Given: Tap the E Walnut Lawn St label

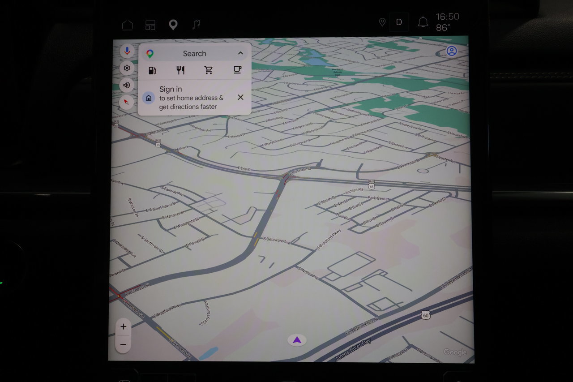Looking at the screenshot, I should [x=161, y=206].
